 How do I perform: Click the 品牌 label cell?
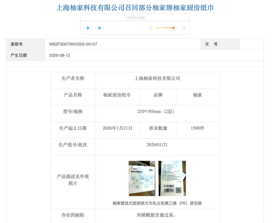158,97
